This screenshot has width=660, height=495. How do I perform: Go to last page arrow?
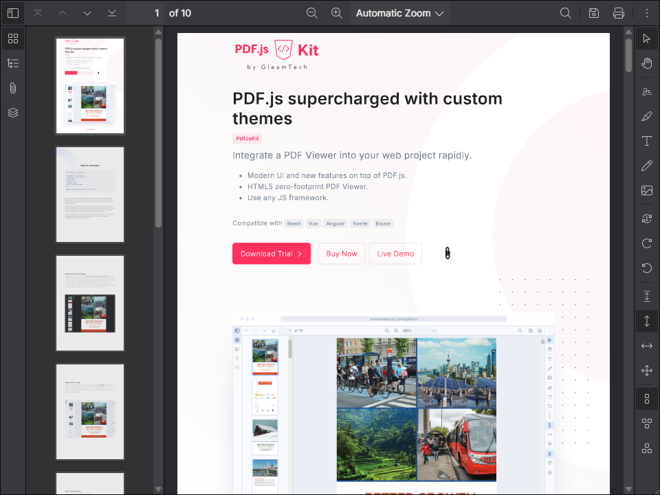[x=112, y=13]
